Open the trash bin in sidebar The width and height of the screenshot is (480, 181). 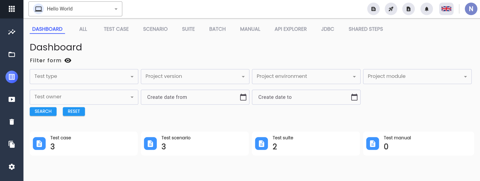[x=12, y=122]
